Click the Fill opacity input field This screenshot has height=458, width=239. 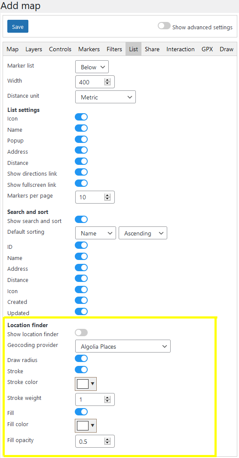[x=95, y=441]
